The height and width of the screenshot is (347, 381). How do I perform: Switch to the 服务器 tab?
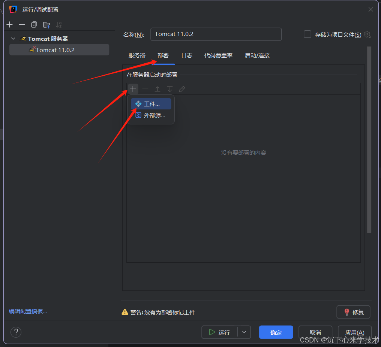coord(137,55)
